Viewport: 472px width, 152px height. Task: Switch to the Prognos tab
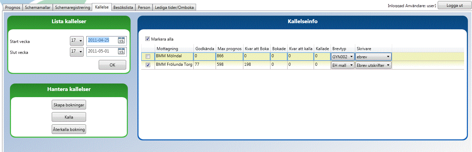point(13,7)
